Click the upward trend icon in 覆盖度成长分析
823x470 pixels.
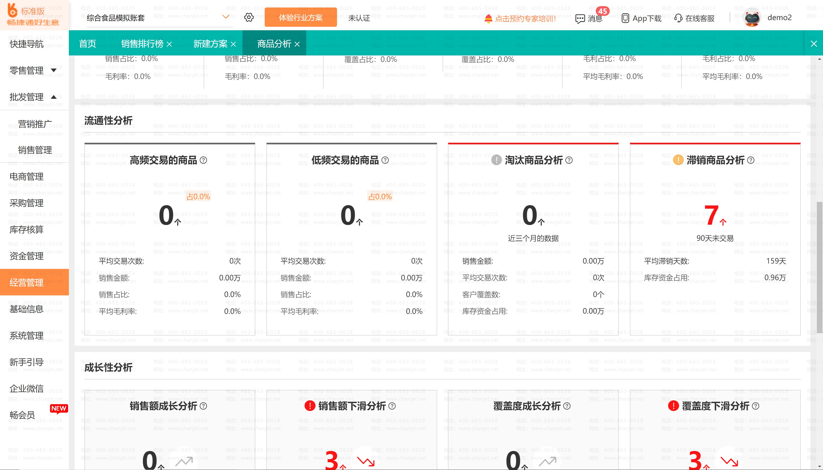tap(548, 462)
